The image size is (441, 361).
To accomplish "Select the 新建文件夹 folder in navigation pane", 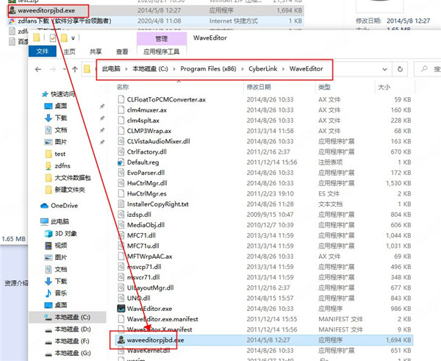I will coord(70,190).
